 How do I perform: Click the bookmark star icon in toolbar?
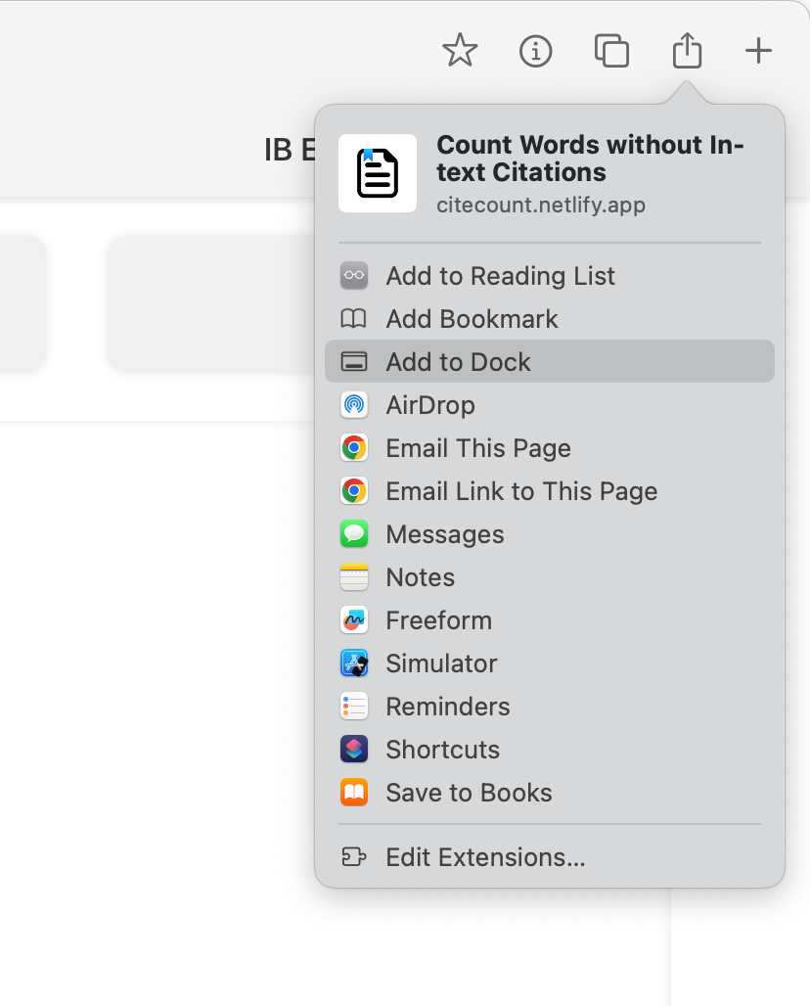[460, 51]
